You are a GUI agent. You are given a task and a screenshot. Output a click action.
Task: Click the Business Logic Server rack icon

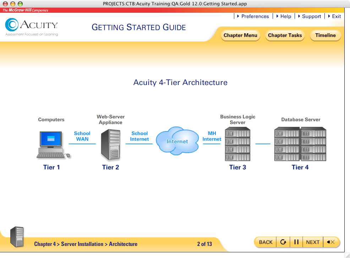coord(237,144)
